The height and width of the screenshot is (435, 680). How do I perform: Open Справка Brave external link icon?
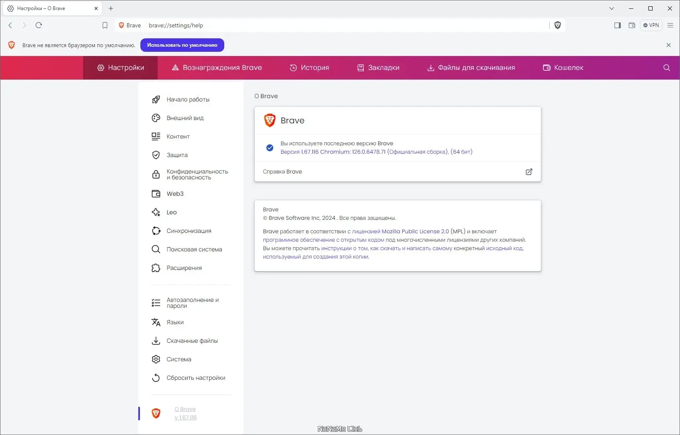[529, 172]
